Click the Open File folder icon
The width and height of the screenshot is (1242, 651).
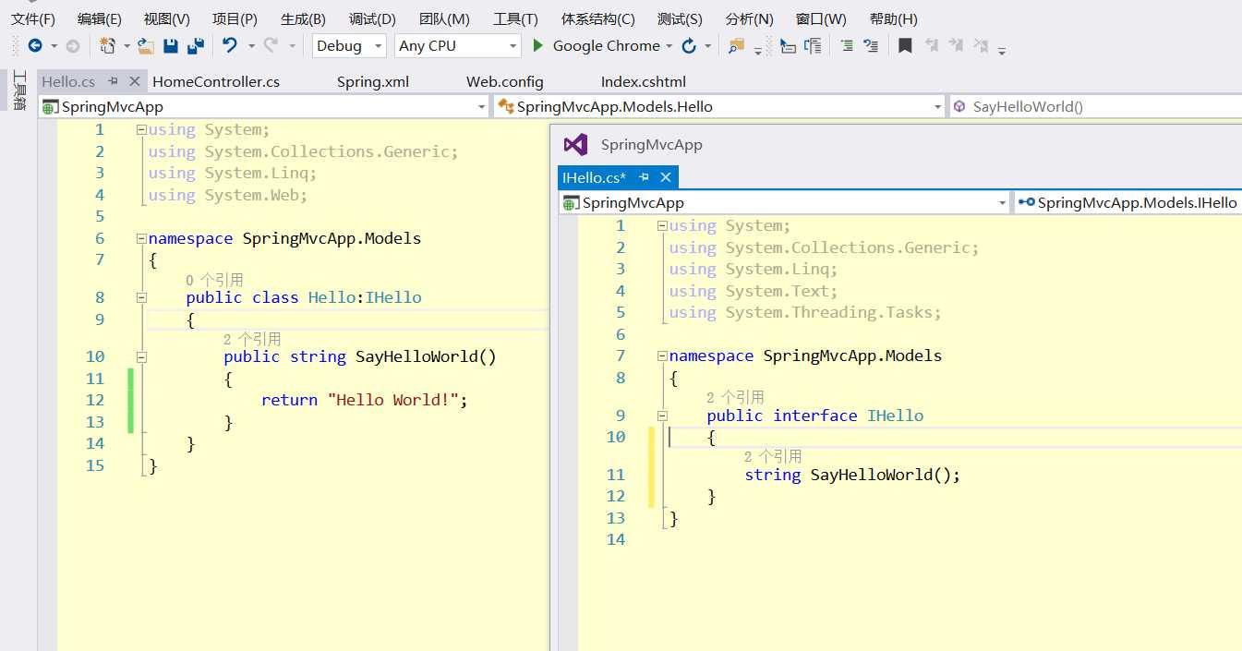point(145,45)
